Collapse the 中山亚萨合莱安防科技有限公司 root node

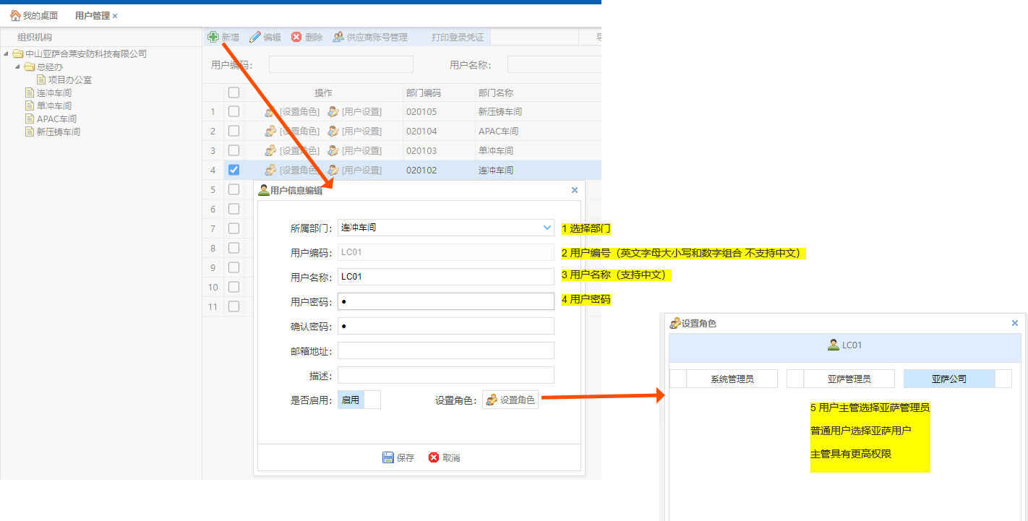(7, 53)
